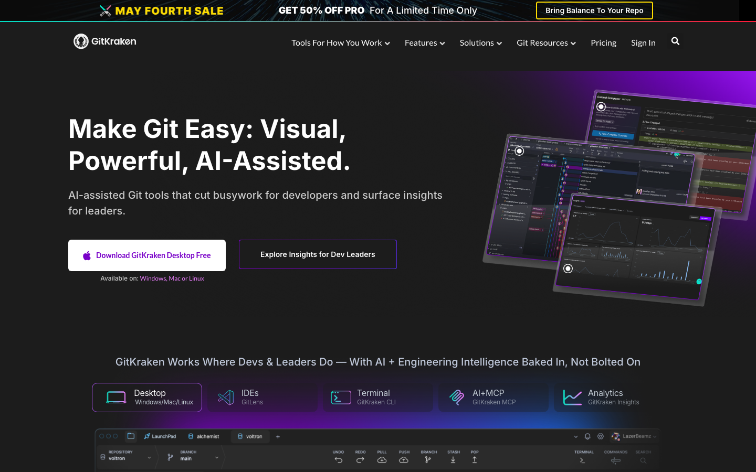The width and height of the screenshot is (756, 472).
Task: Click the Undo icon in app toolbar
Action: click(x=338, y=460)
